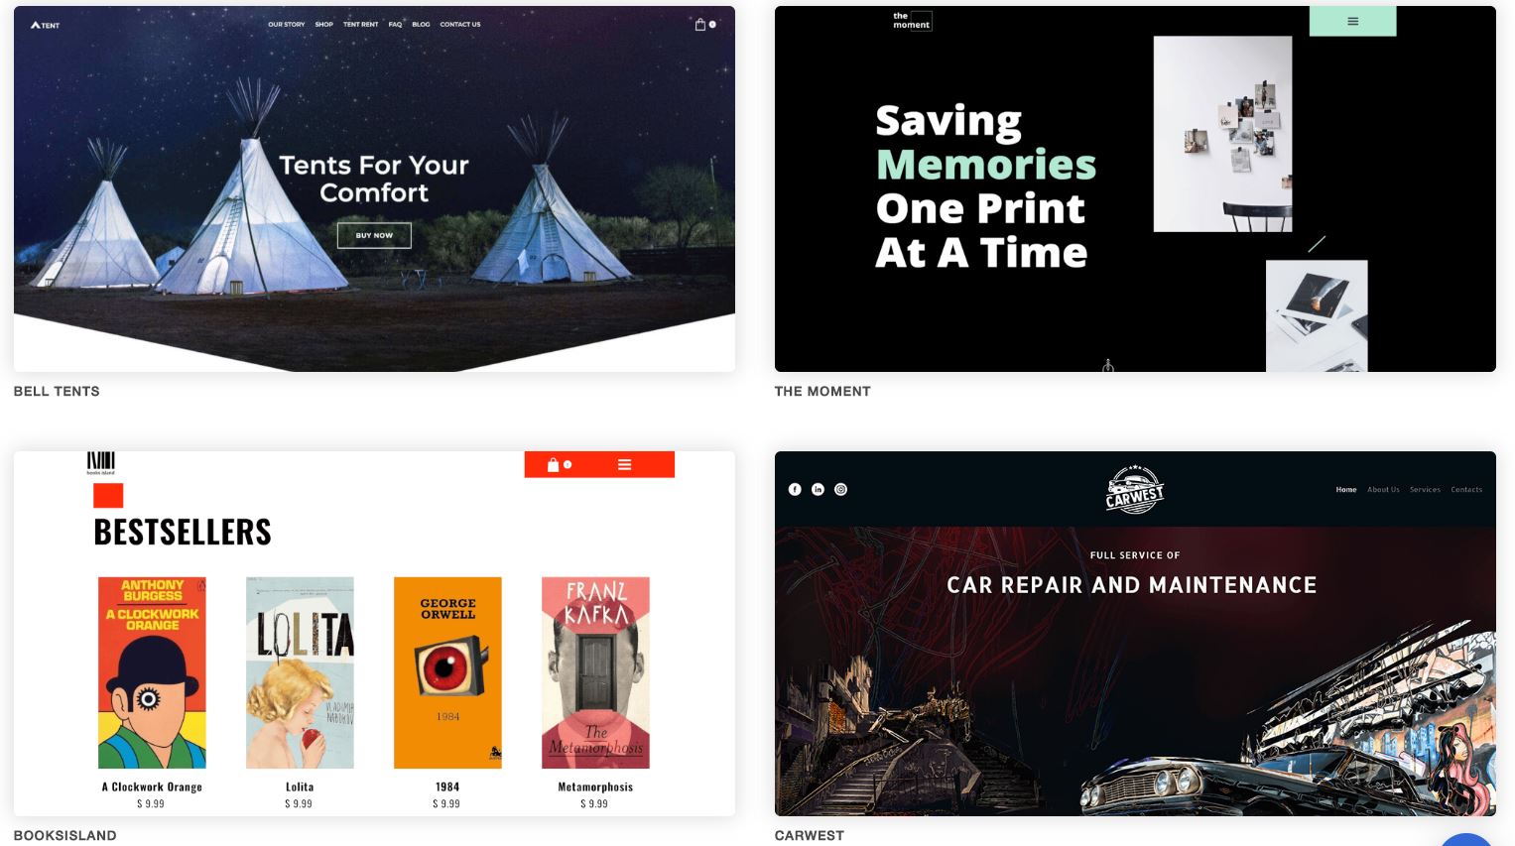The height and width of the screenshot is (846, 1515).
Task: Open the green hamburger menu in The Moment
Action: click(1352, 21)
